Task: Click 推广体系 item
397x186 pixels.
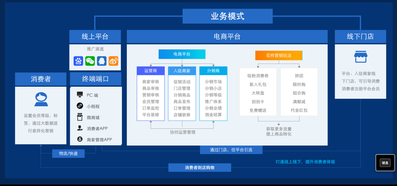Action: 213,102
